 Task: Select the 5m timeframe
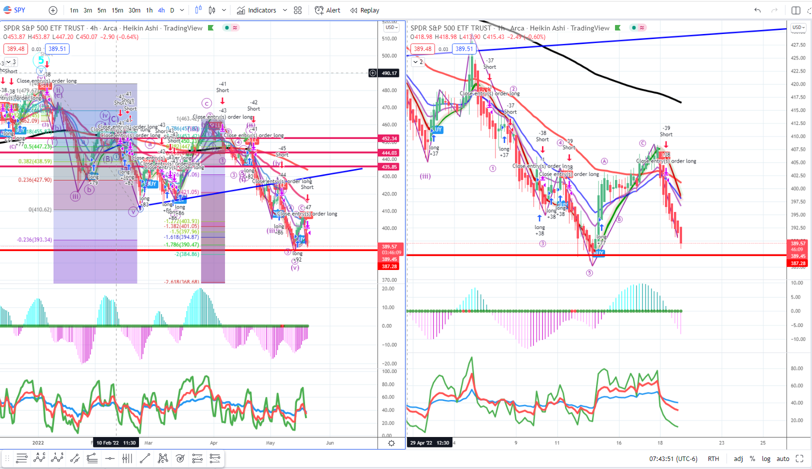[x=102, y=10]
